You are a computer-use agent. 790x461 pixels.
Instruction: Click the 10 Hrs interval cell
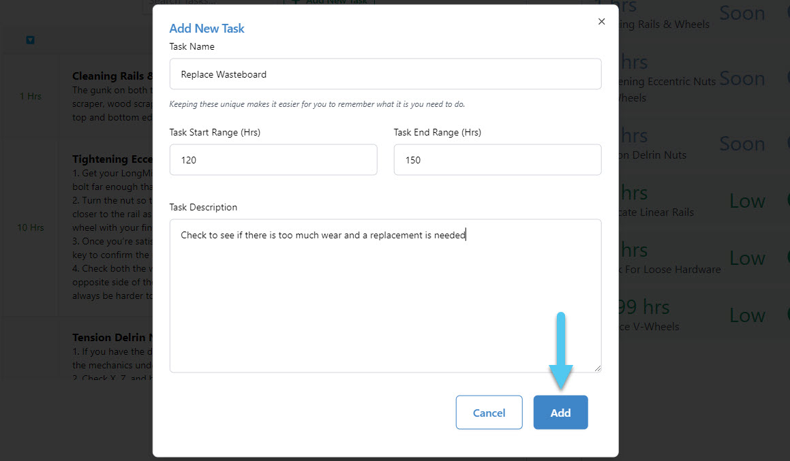click(x=30, y=227)
